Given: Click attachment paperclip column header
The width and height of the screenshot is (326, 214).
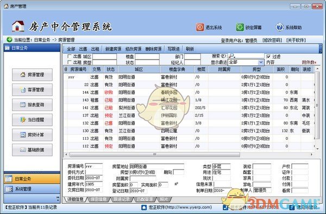Looking at the screenshot, I should pos(66,69).
